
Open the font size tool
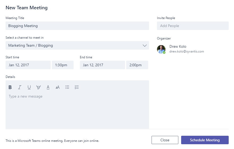tap(57, 87)
